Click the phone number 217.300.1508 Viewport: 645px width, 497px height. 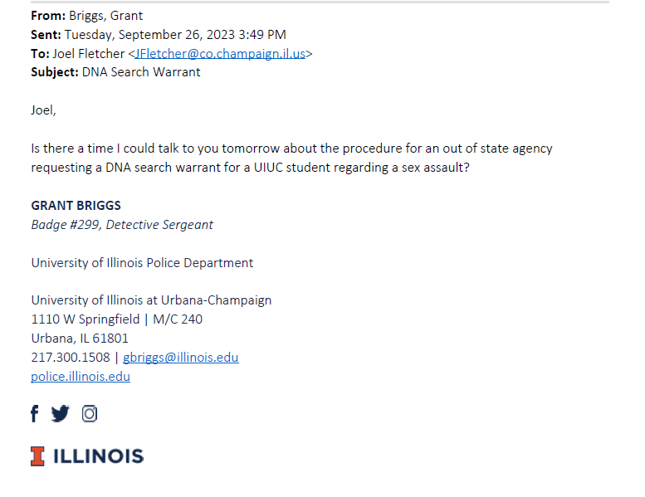[71, 358]
